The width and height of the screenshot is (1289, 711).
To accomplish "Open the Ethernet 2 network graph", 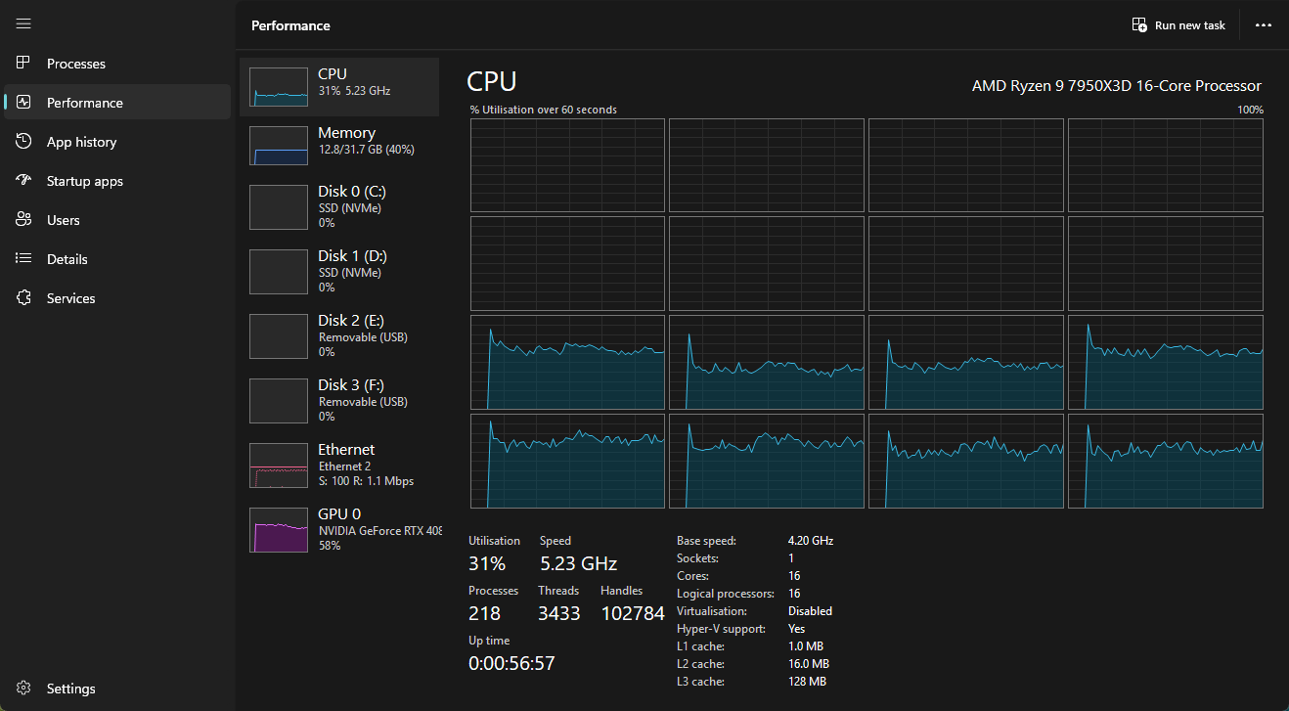I will pos(339,465).
